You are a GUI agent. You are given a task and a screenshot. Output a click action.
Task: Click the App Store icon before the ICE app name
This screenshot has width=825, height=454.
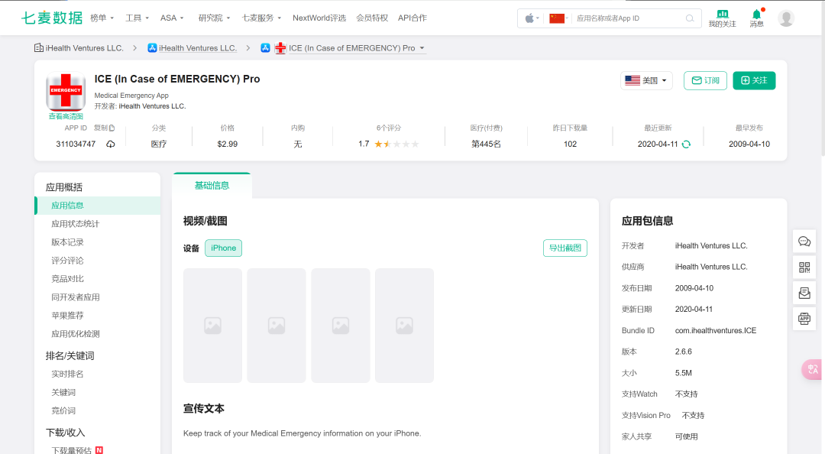(266, 48)
